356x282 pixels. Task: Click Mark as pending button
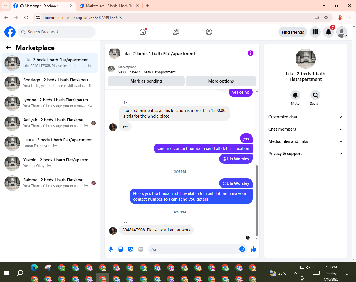click(x=146, y=81)
